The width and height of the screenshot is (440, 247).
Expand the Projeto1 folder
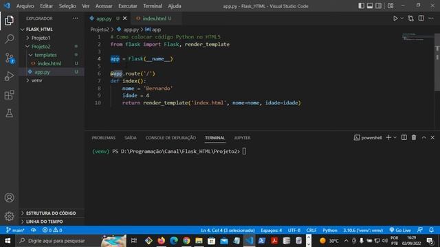52,38
